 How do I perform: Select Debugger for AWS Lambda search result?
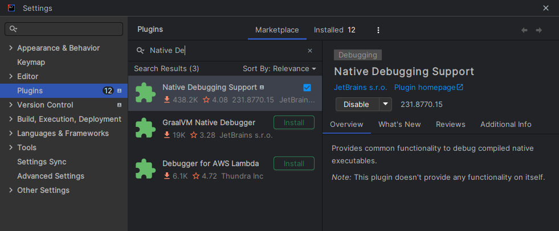point(225,170)
